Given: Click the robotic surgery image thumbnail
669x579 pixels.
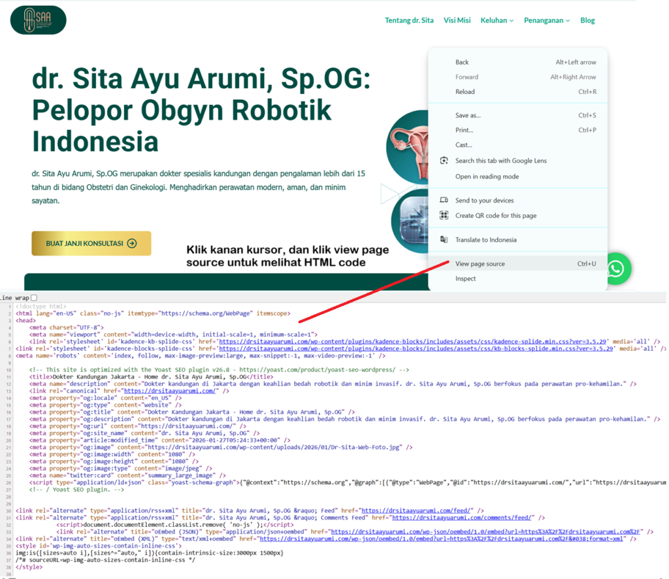Looking at the screenshot, I should tap(410, 222).
